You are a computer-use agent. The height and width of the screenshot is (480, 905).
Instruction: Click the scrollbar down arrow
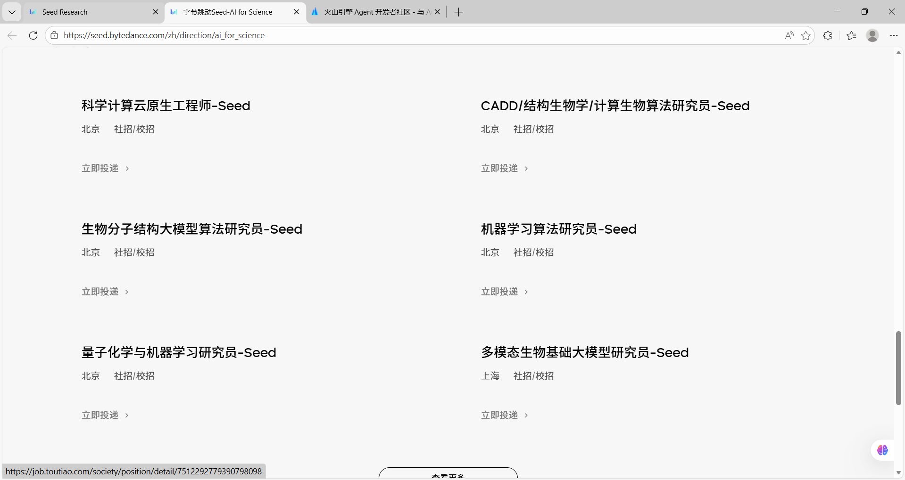point(898,472)
